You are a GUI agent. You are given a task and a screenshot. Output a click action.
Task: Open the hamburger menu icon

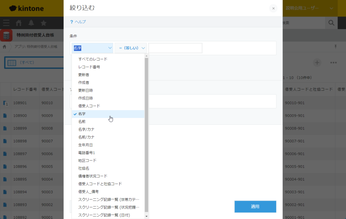6,23
